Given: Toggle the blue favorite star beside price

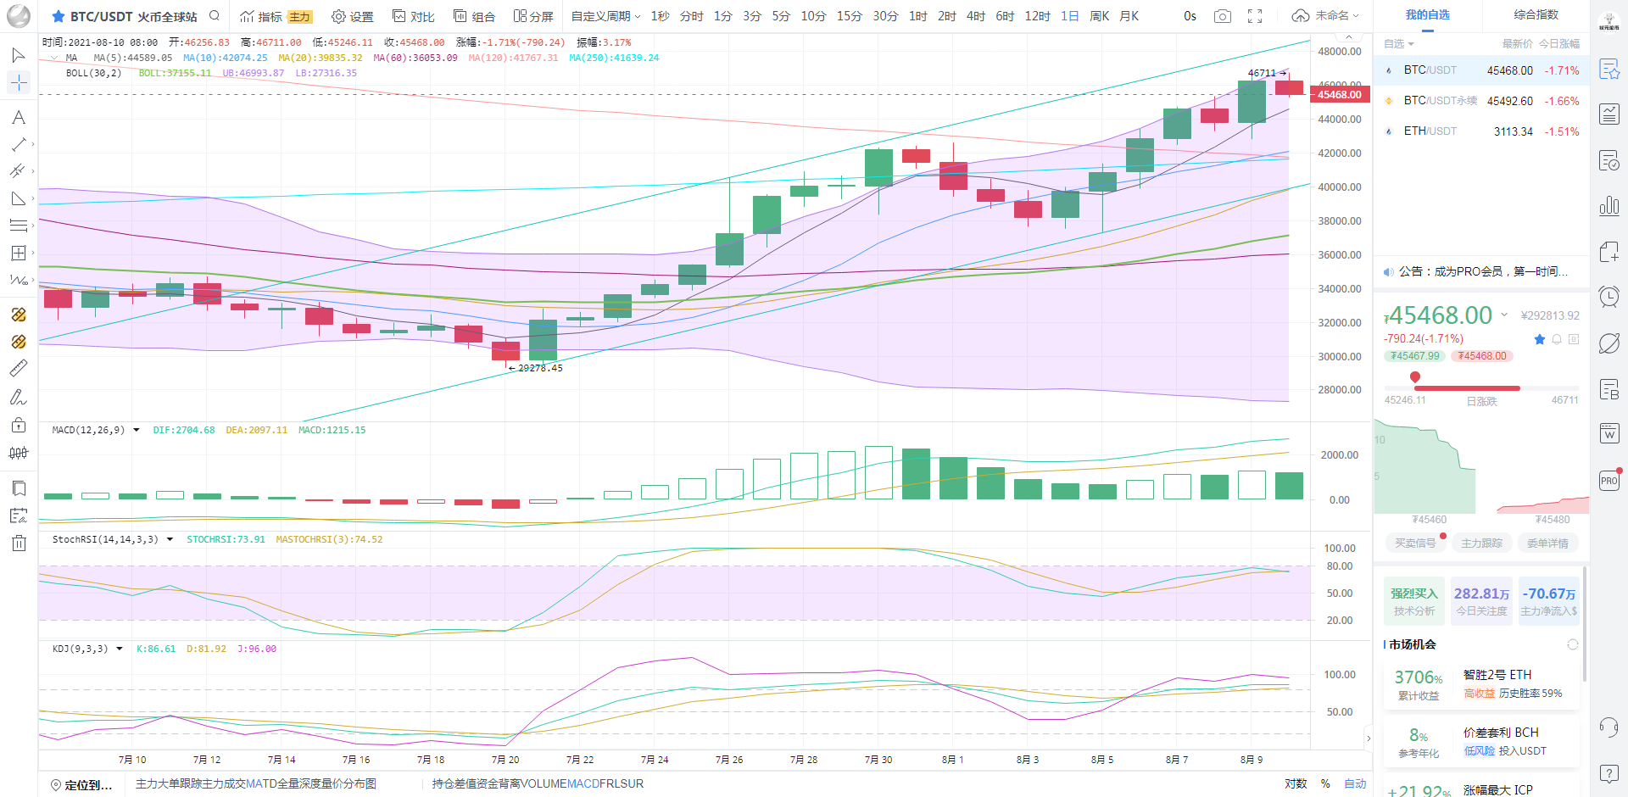Looking at the screenshot, I should click(x=1540, y=339).
